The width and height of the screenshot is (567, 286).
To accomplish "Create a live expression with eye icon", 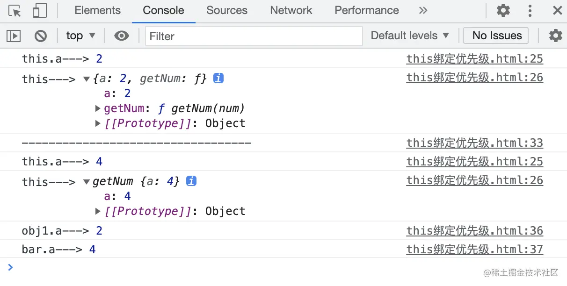I will pos(122,36).
